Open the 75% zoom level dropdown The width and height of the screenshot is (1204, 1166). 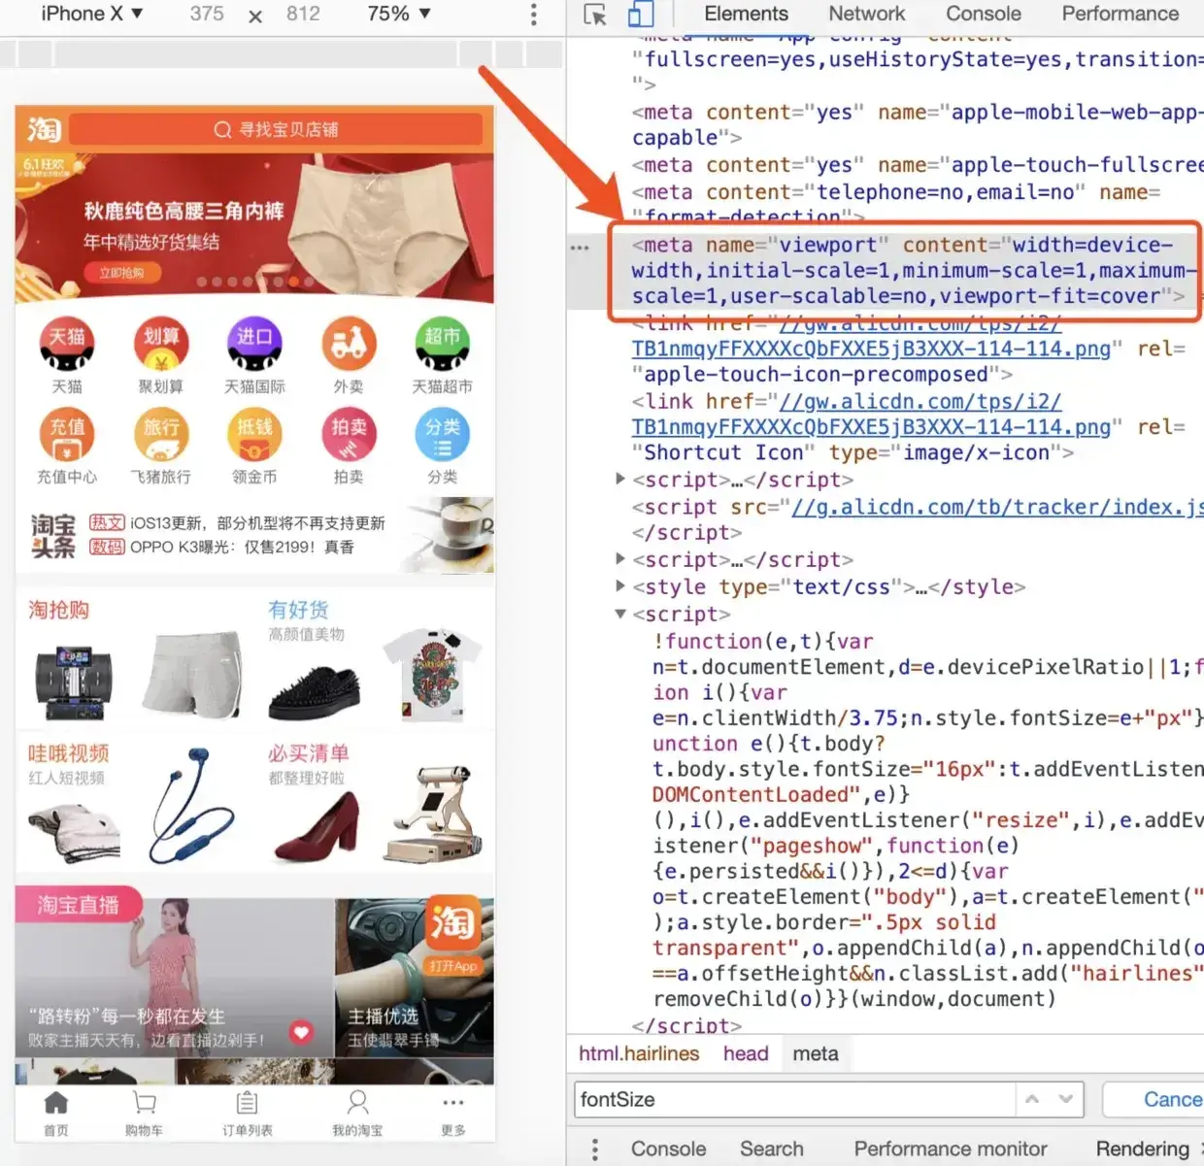pos(399,14)
